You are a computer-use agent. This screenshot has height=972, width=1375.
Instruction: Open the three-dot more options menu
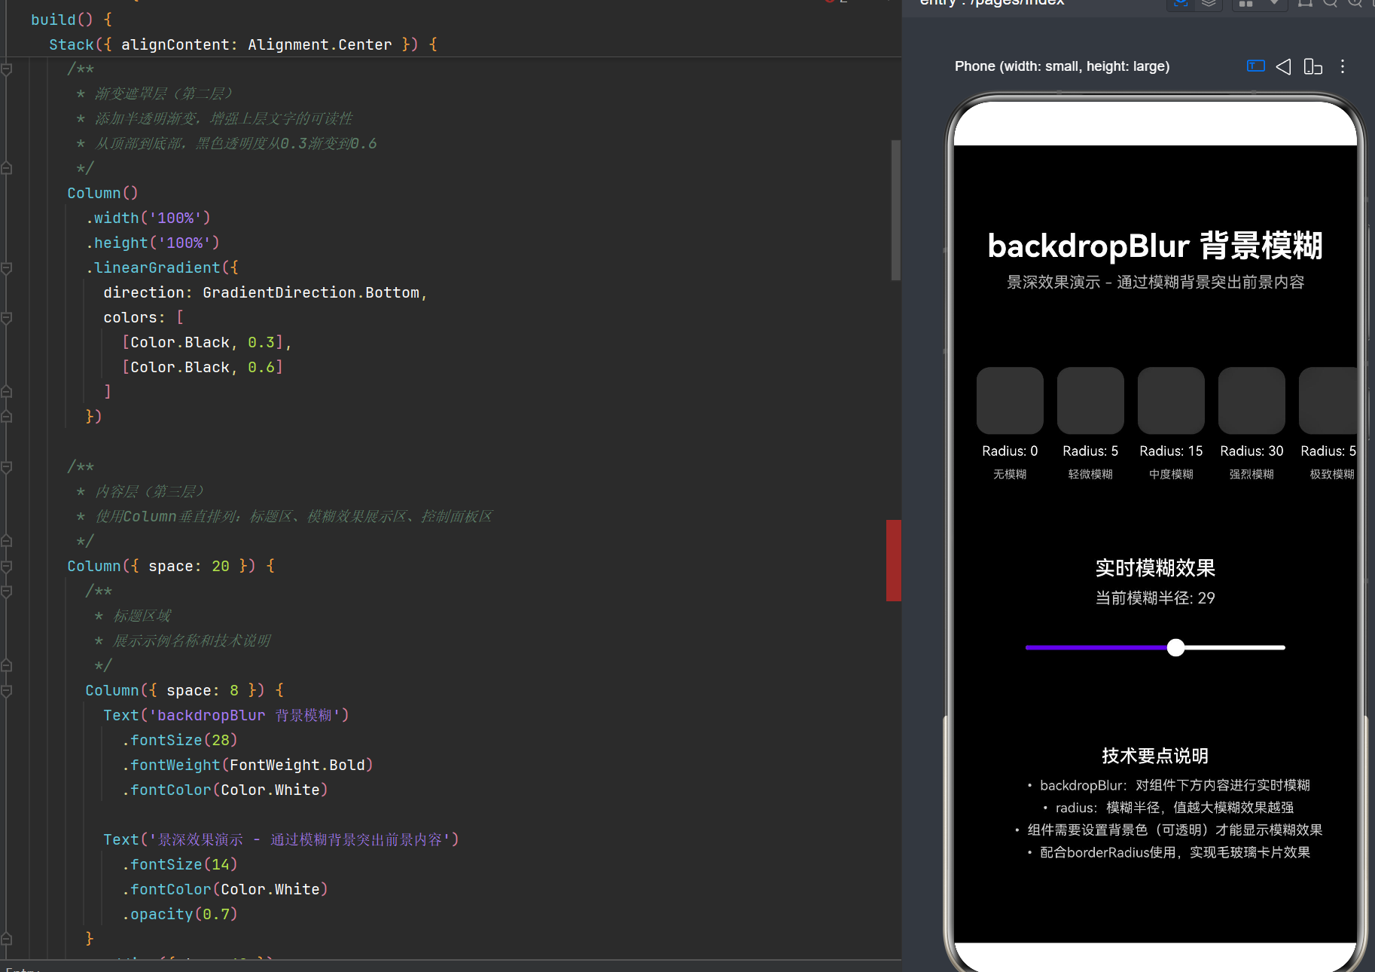1343,66
